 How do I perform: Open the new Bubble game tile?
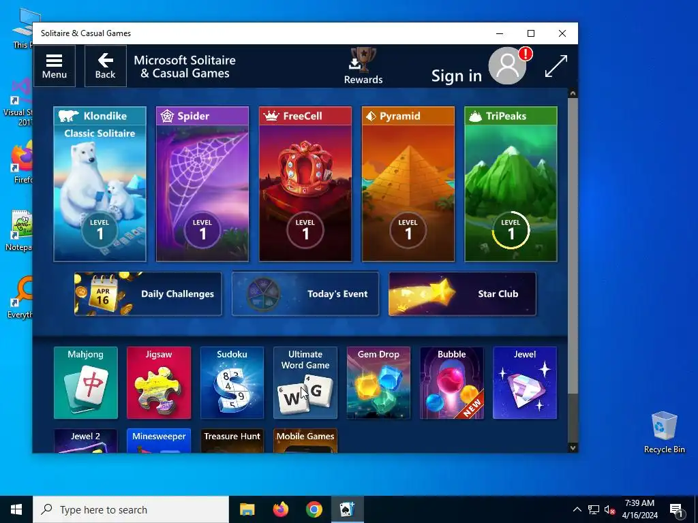(x=452, y=383)
